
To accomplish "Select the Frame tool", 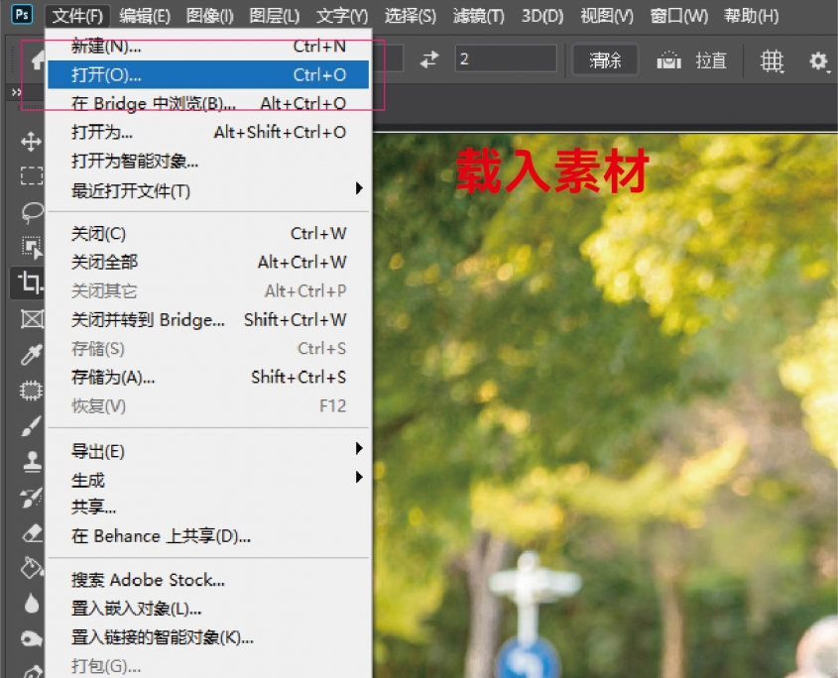I will pos(32,319).
